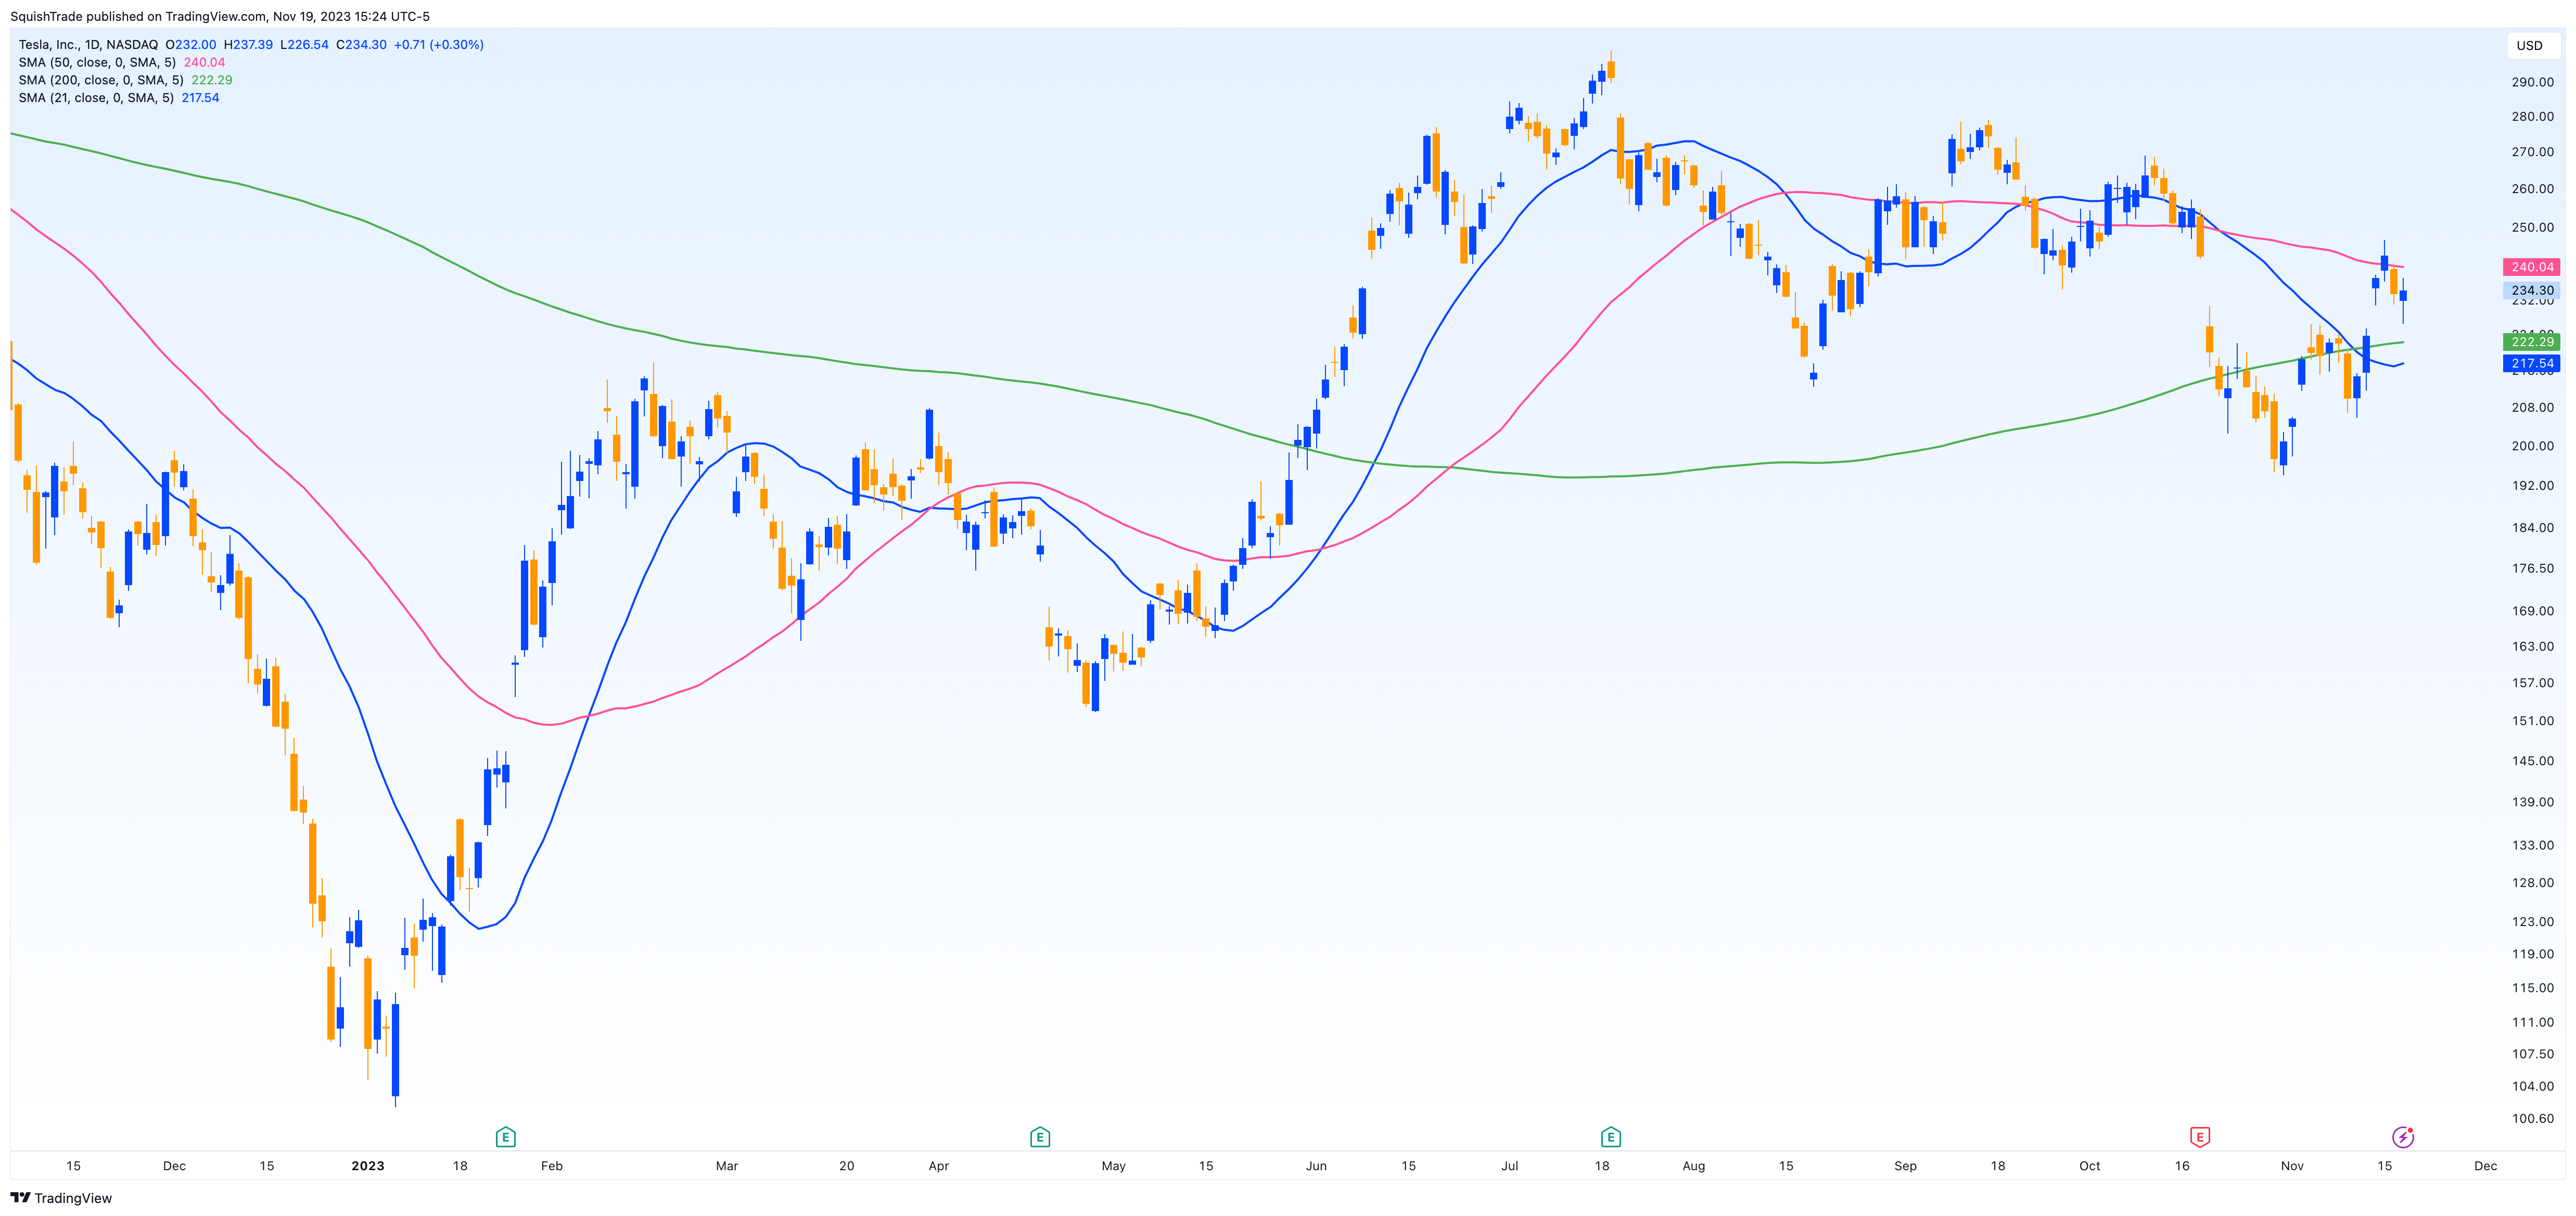
Task: Click the Sep label on time axis
Action: click(1906, 1166)
